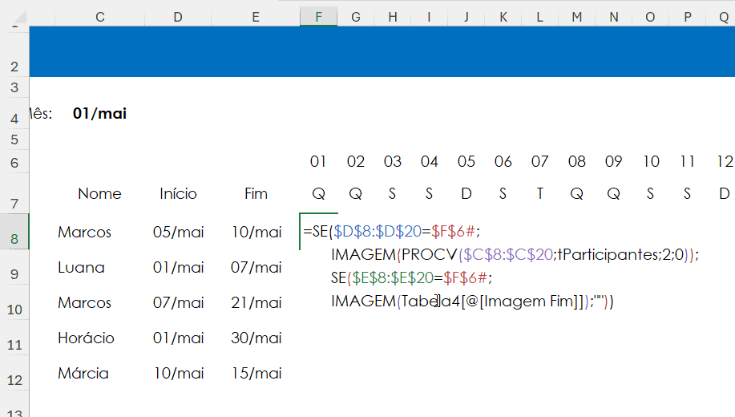This screenshot has height=417, width=735.
Task: Select row 9 header
Action: click(14, 267)
